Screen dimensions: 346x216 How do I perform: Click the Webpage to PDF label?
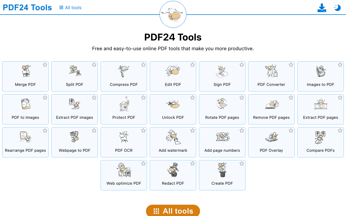75,150
